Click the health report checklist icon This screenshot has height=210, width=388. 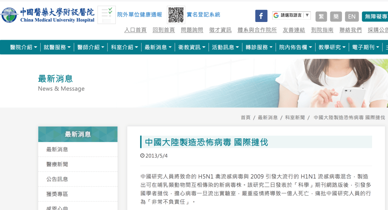point(106,15)
